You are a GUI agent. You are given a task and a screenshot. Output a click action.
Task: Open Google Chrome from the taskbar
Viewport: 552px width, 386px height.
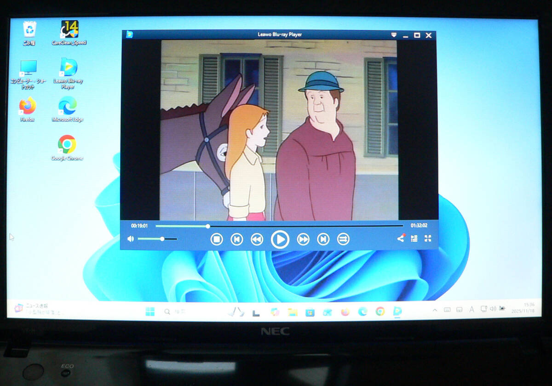pos(380,312)
